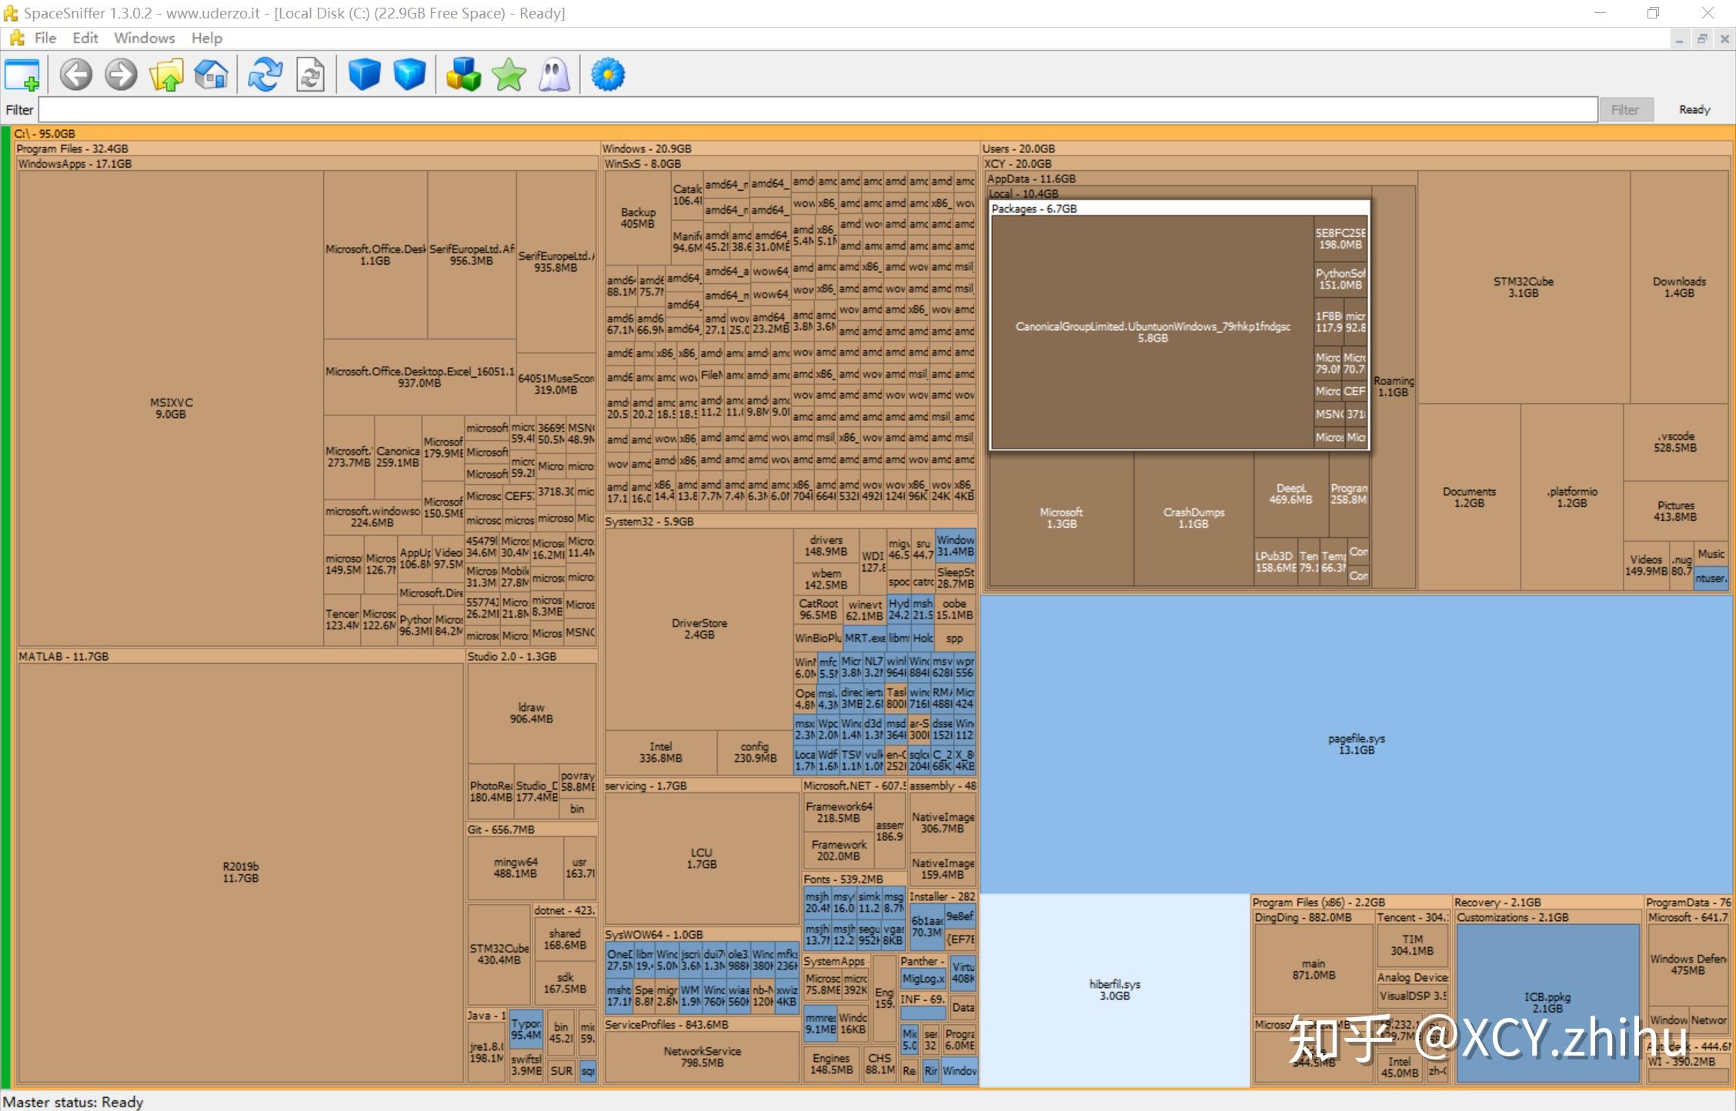The height and width of the screenshot is (1111, 1736).
Task: Click the less detail blue cube
Action: click(364, 75)
